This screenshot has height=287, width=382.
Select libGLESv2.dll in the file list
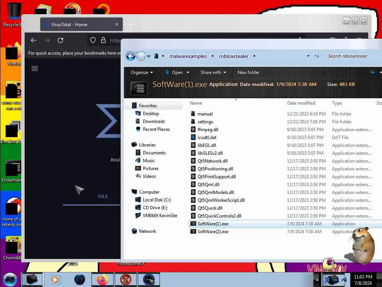(x=210, y=153)
